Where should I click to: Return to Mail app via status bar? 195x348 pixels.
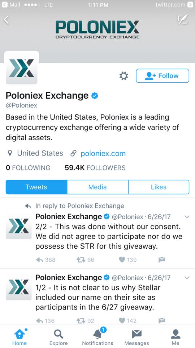[11, 5]
